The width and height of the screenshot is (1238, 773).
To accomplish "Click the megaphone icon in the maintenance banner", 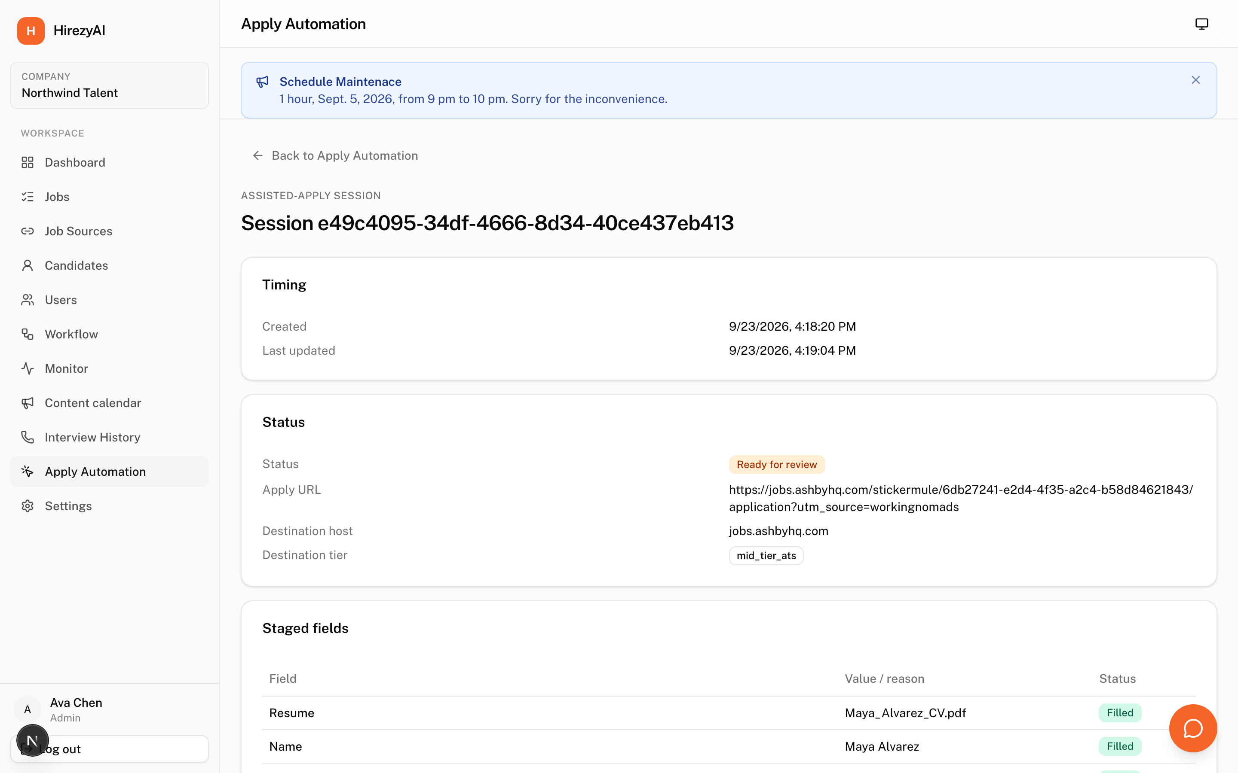I will (263, 82).
